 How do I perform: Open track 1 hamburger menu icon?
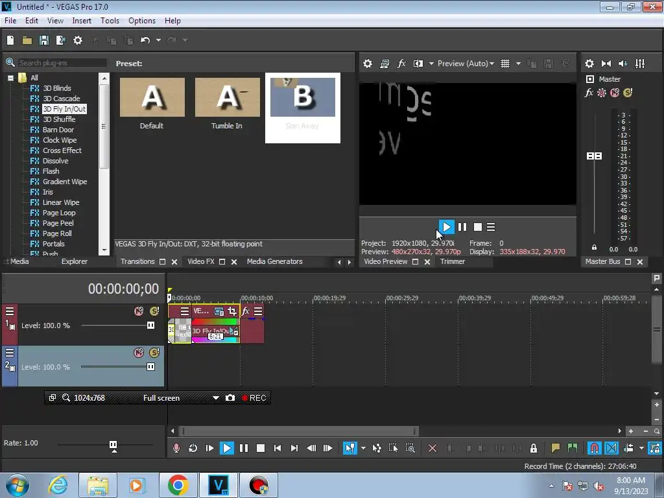[x=9, y=311]
